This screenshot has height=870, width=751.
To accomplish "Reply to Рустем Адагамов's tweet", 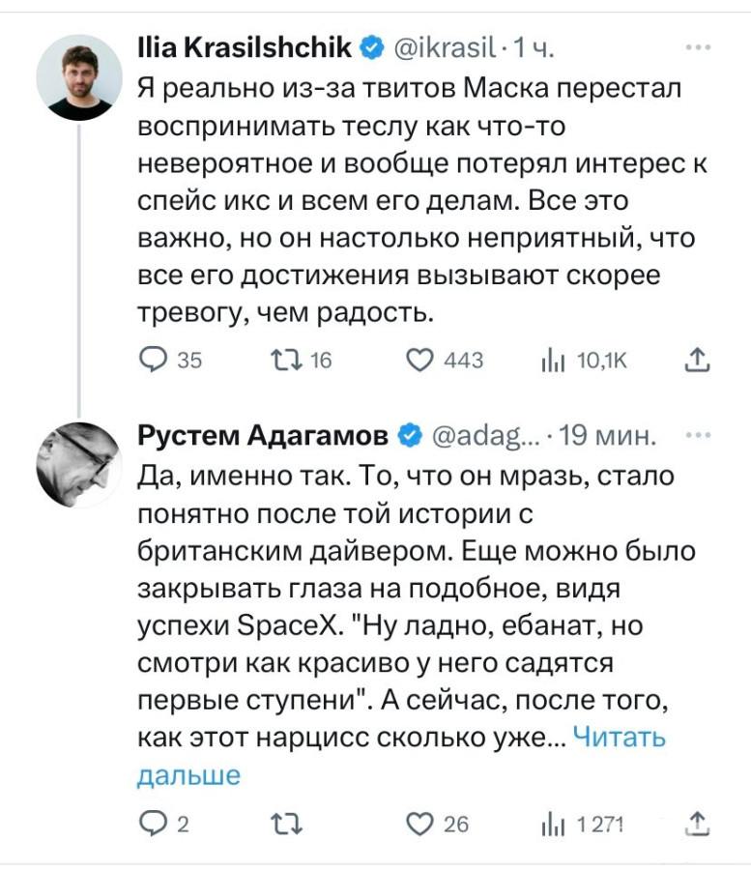I will tap(154, 824).
